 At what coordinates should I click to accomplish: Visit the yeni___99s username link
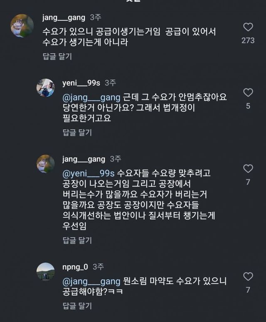click(x=81, y=83)
